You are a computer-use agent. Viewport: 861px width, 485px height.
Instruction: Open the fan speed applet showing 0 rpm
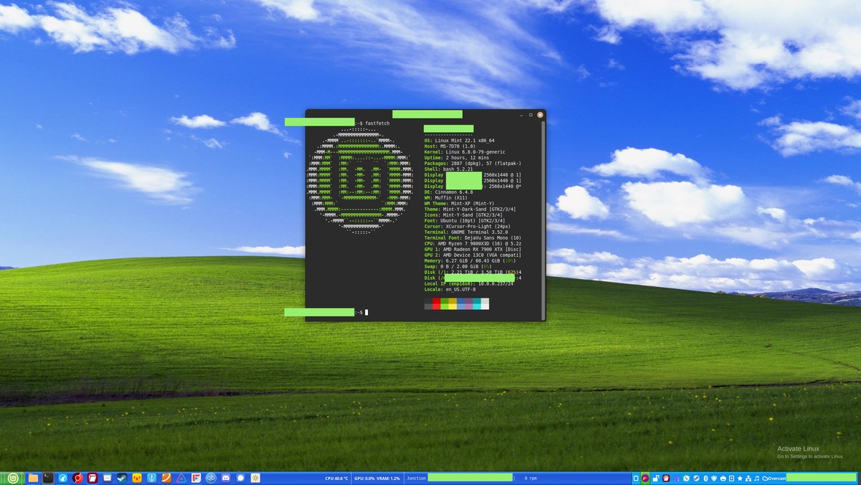pyautogui.click(x=531, y=478)
